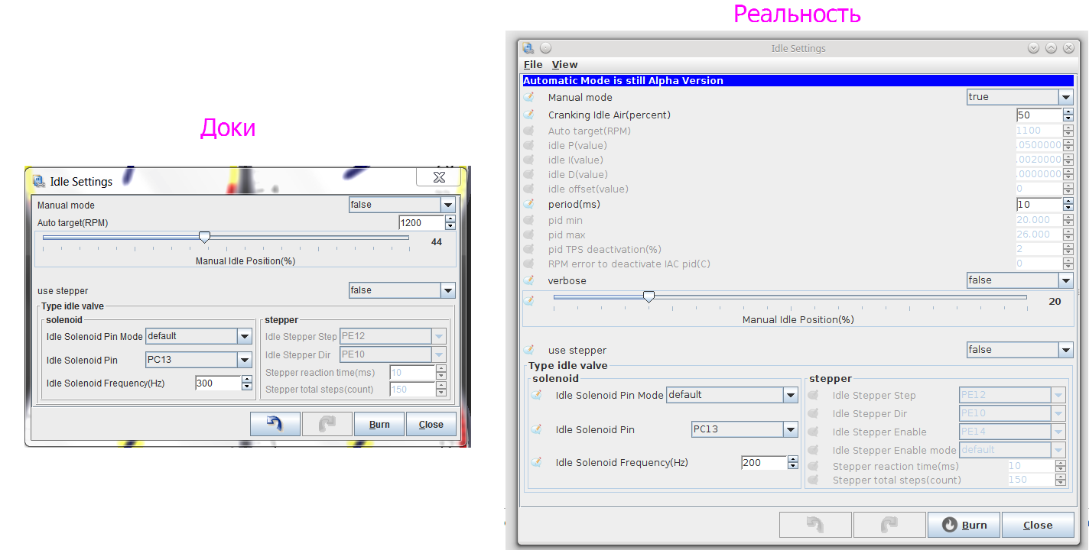Click the greyed icon beside pid max
The height and width of the screenshot is (550, 1089).
528,235
